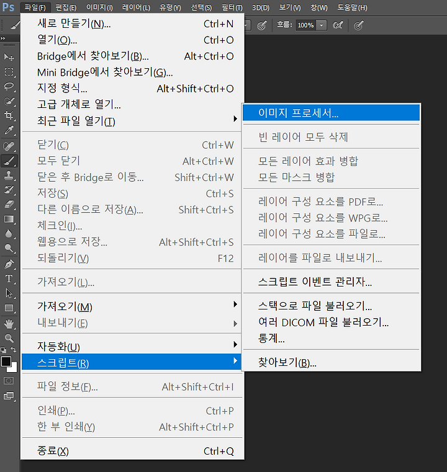Click the Photoshop Ps logo
Screen dimensions: 447x472
click(8, 7)
